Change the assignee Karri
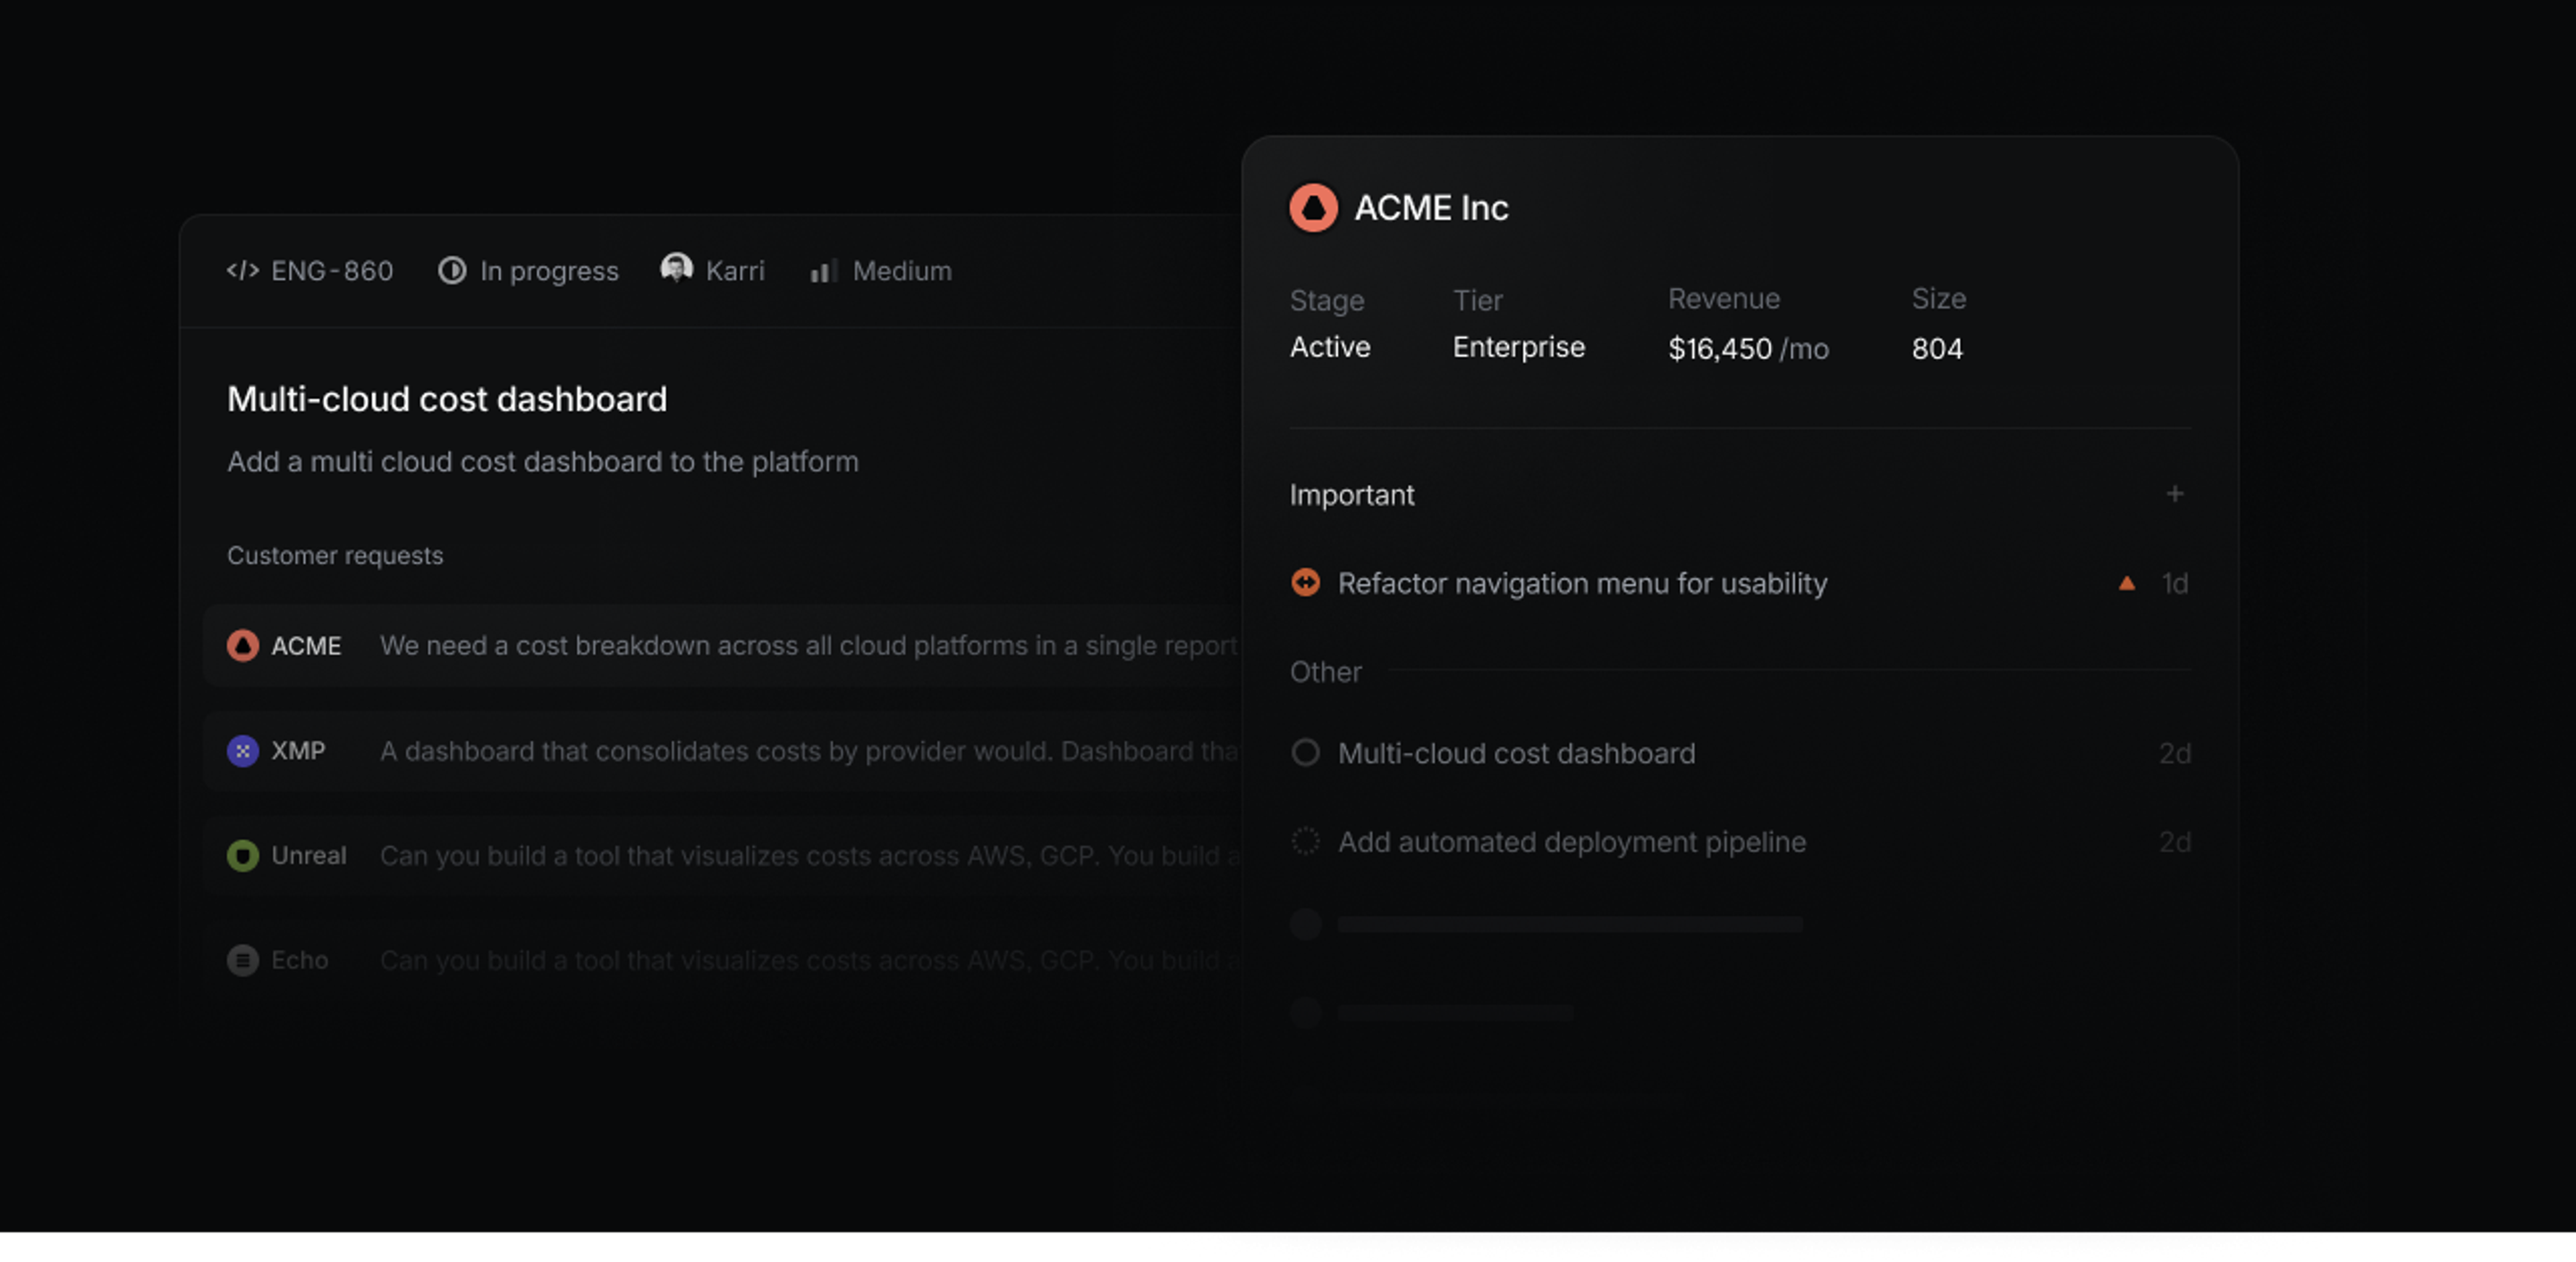The image size is (2576, 1262). click(x=735, y=271)
